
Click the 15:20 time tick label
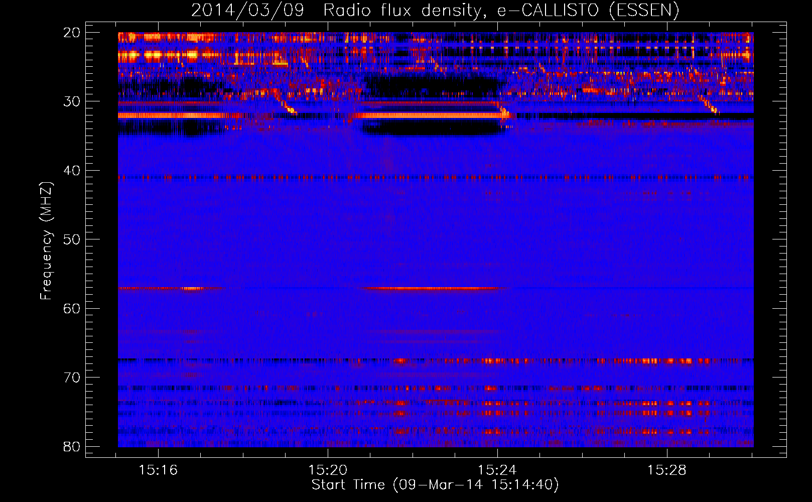328,470
